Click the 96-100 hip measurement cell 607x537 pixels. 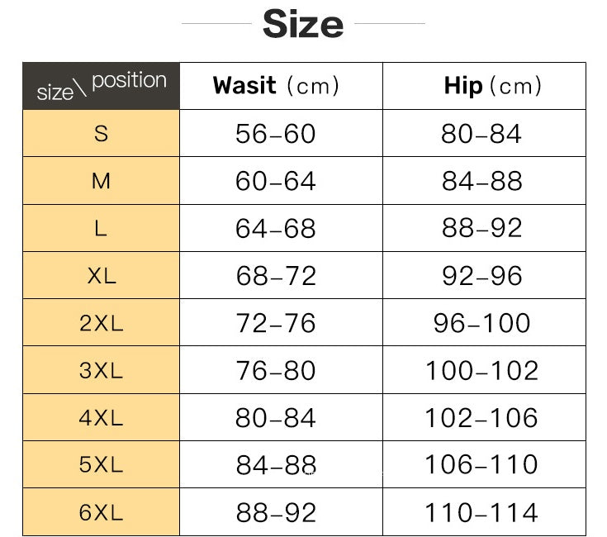[x=481, y=323]
